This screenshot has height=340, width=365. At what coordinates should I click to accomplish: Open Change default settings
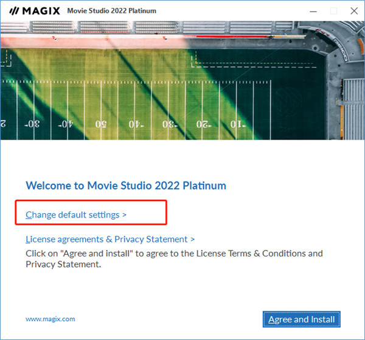(x=73, y=214)
